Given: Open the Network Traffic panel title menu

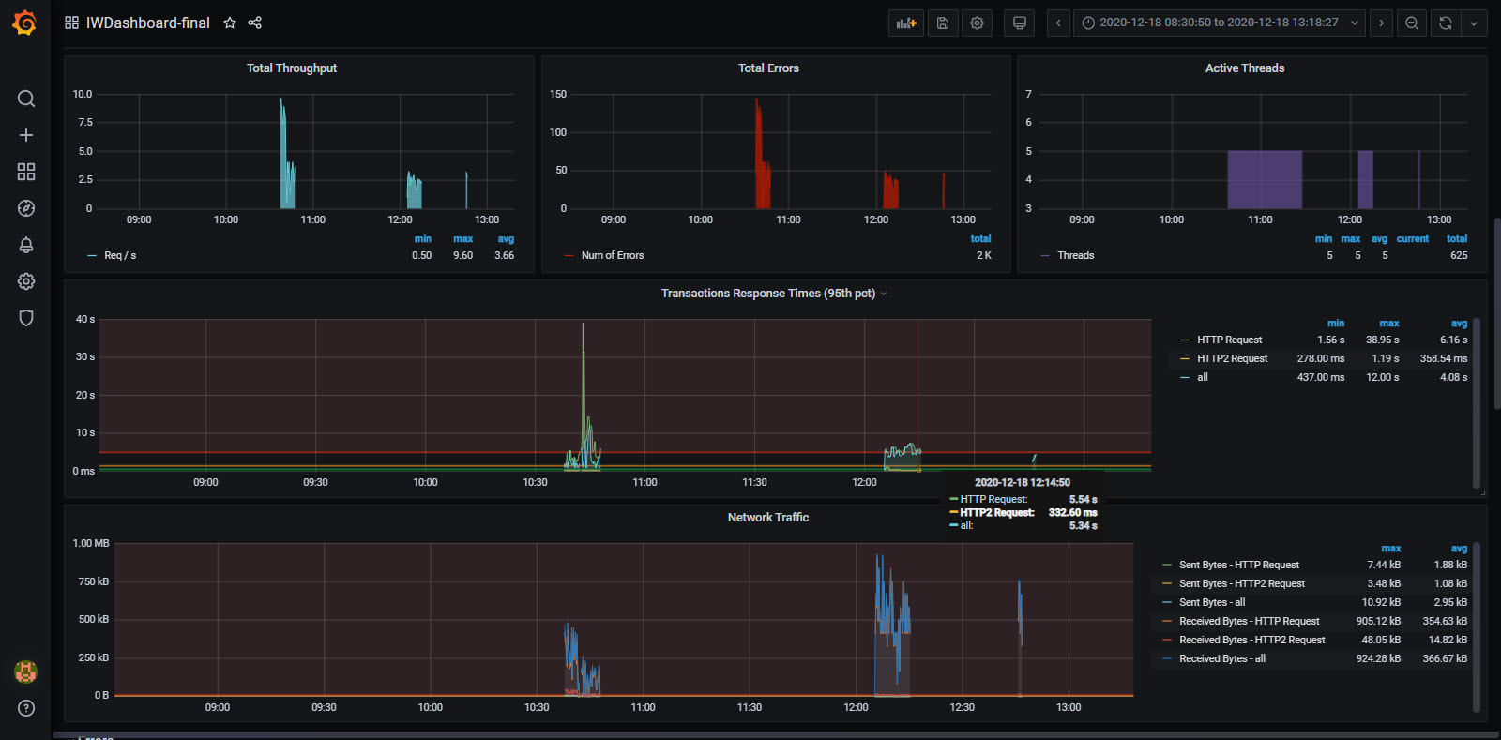Looking at the screenshot, I should pyautogui.click(x=768, y=518).
